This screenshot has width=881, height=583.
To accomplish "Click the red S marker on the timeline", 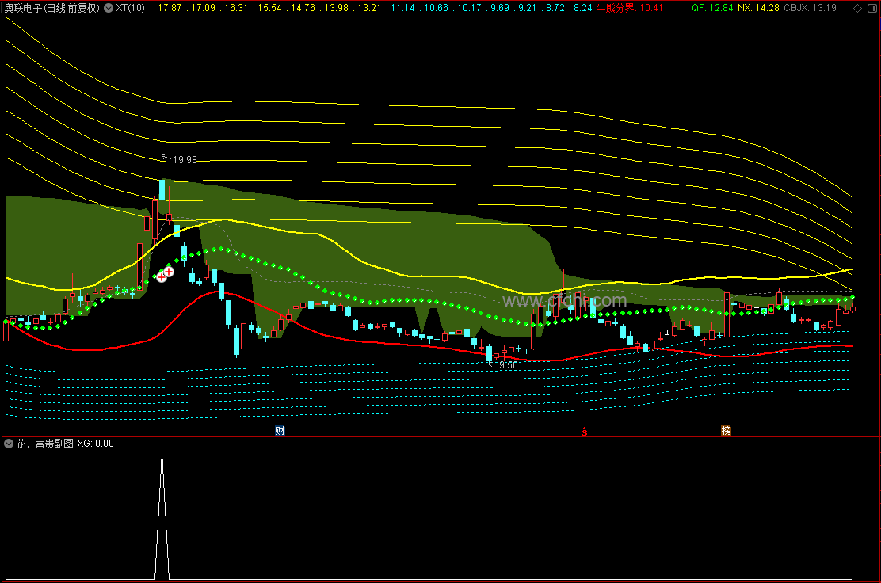I will click(x=585, y=432).
